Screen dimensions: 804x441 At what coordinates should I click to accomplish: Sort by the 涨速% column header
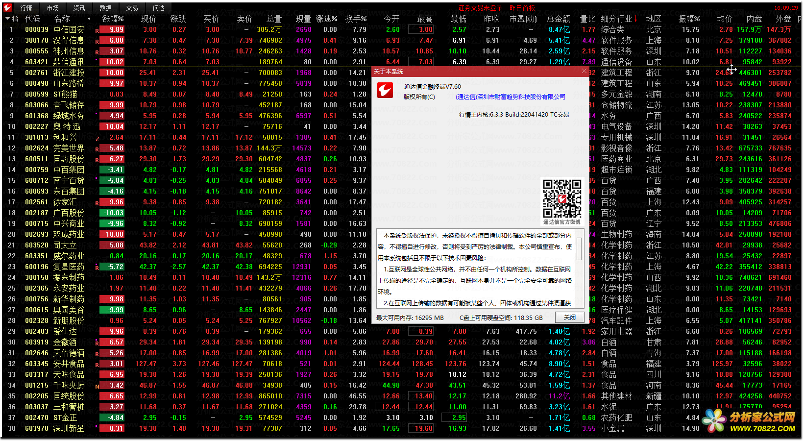tap(326, 19)
